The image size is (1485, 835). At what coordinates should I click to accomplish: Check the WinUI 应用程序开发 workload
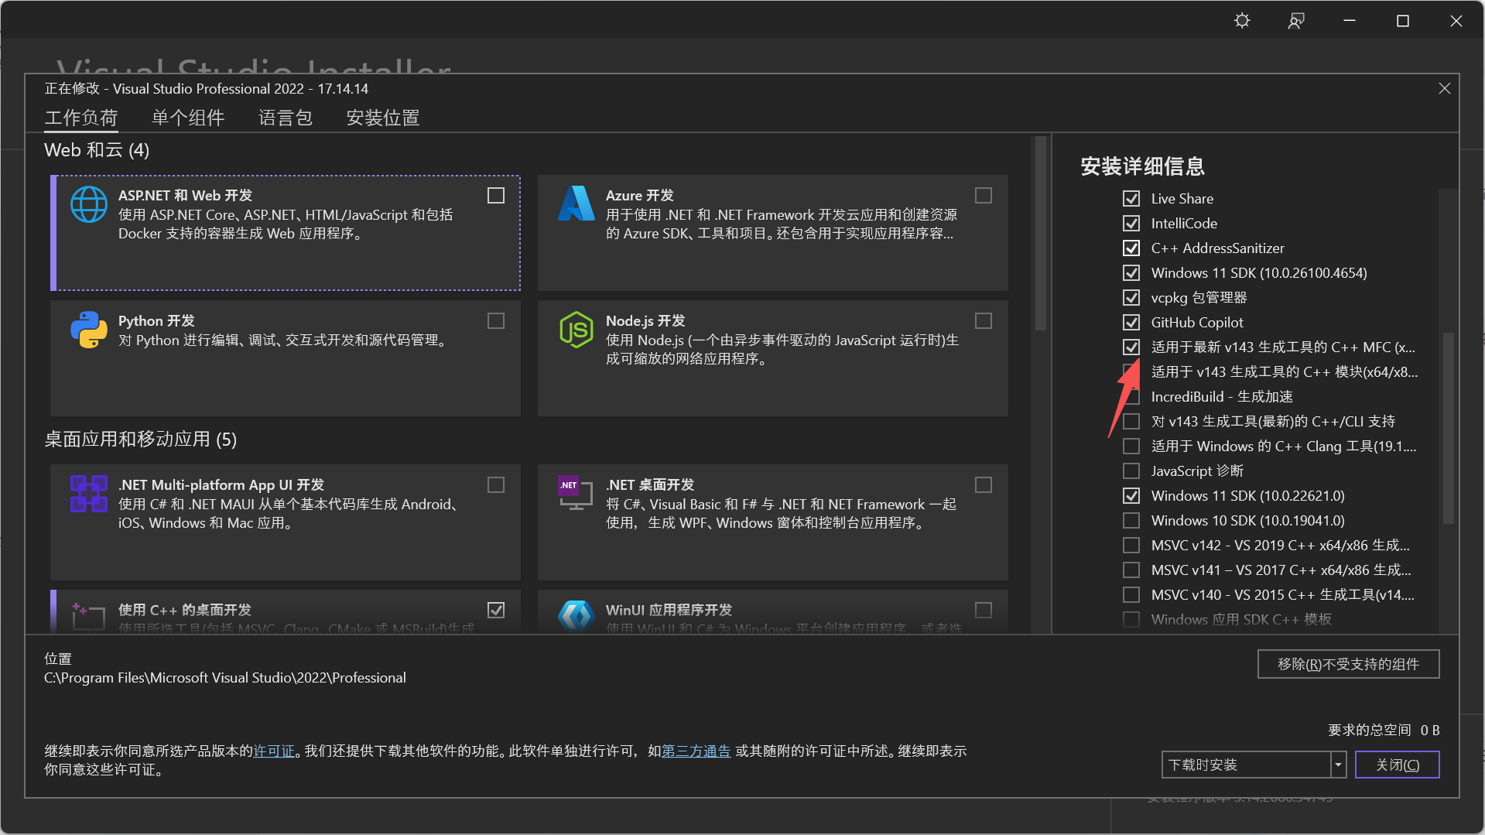[x=984, y=611]
